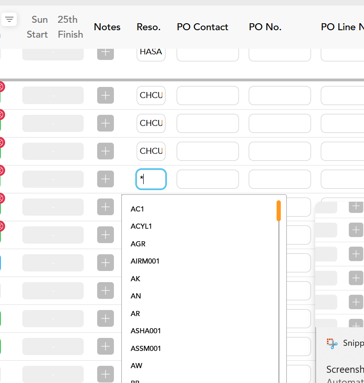Click Notes plus button on first CHCU row
Viewport: 364px width, 383px height.
click(106, 95)
